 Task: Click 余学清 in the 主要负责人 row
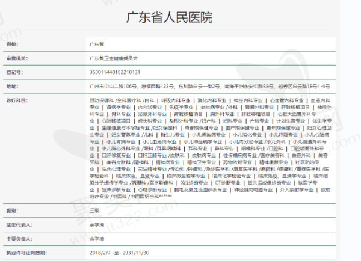tap(97, 239)
